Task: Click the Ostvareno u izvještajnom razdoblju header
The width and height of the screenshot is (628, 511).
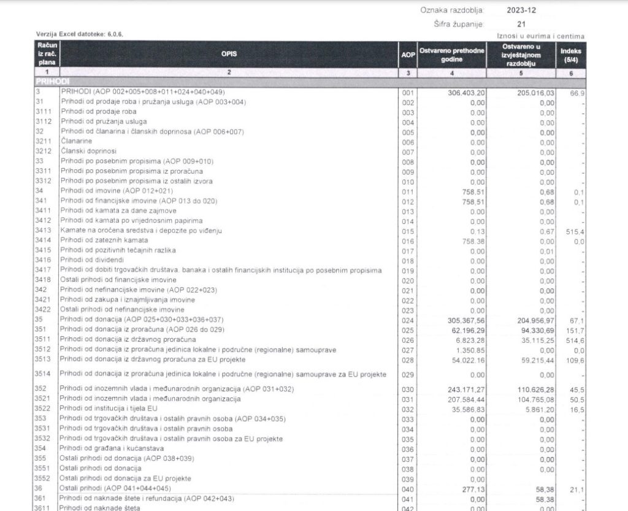Action: pyautogui.click(x=521, y=55)
